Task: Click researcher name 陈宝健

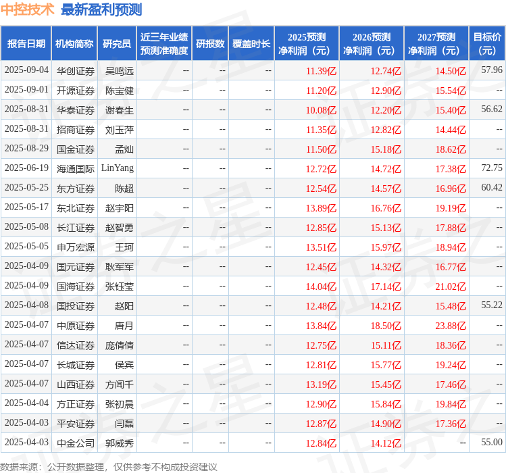Action: (x=120, y=91)
